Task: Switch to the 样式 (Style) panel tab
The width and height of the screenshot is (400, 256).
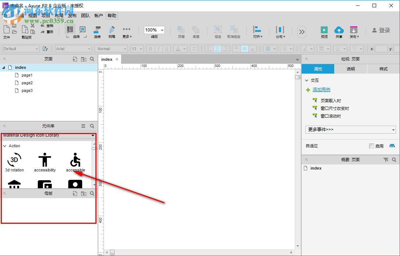Action: pyautogui.click(x=383, y=69)
